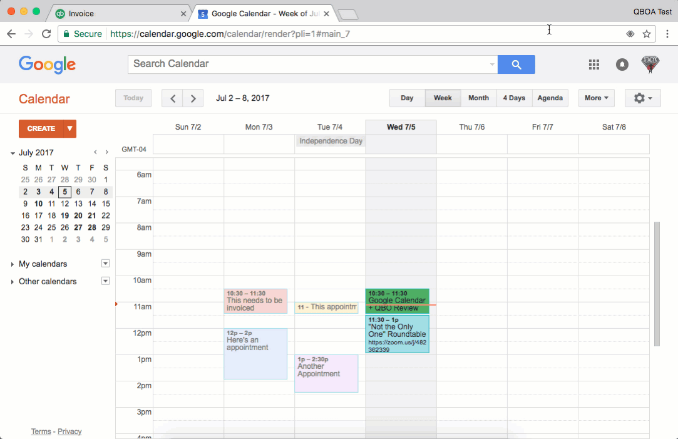Open Other calendars options arrow
This screenshot has width=678, height=439.
pos(105,281)
